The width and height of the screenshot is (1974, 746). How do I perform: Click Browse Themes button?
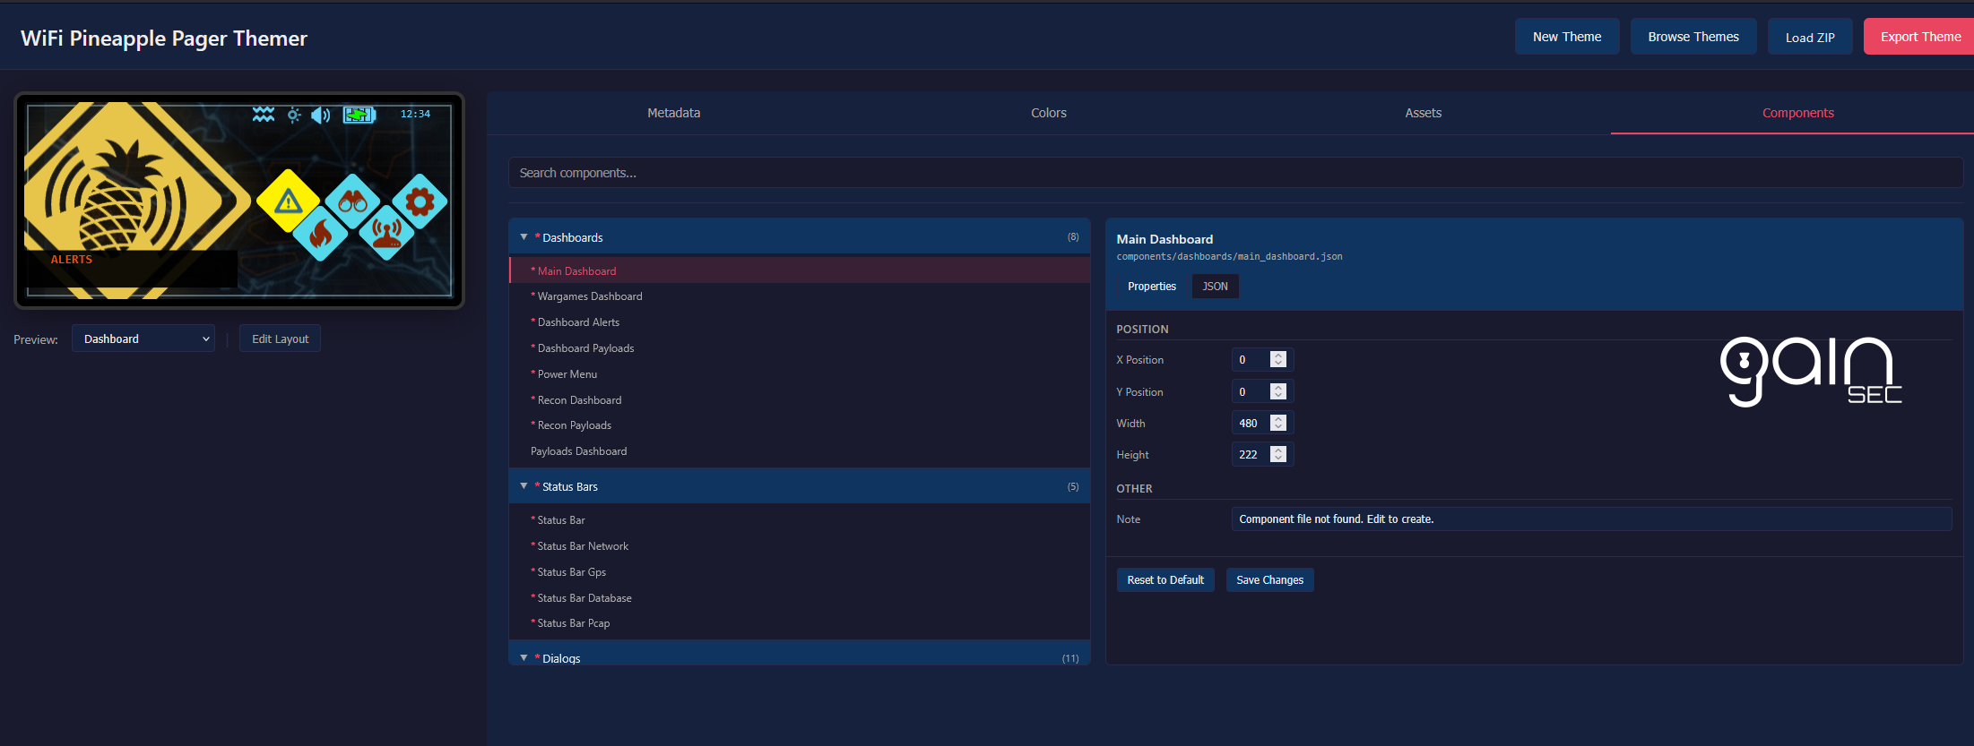1693,37
